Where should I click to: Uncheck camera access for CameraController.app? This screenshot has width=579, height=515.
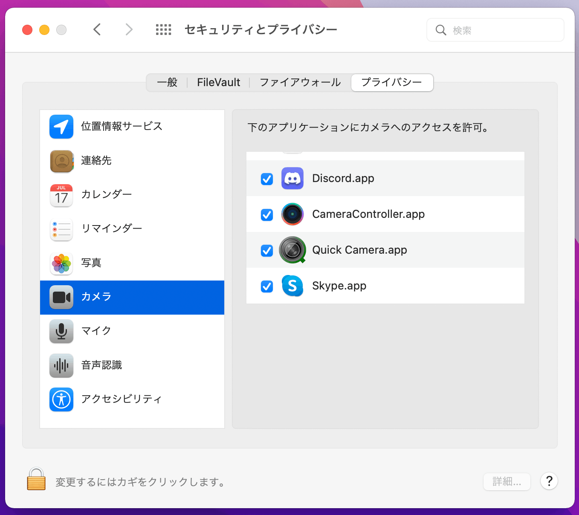267,215
